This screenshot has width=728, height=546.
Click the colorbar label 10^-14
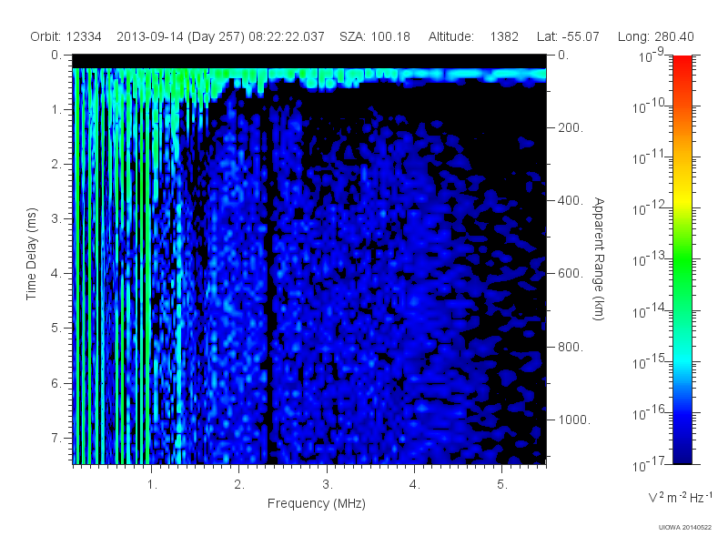click(649, 310)
